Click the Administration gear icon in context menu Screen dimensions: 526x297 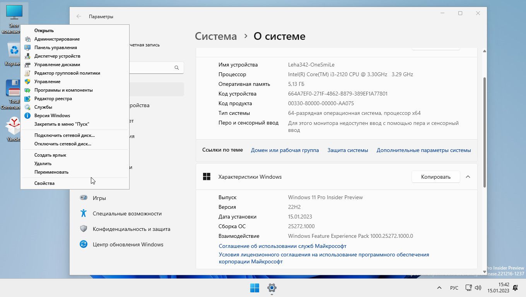tap(27, 39)
